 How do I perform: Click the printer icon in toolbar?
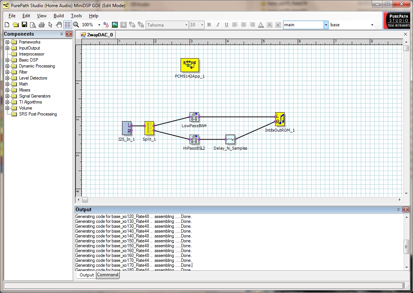[42, 25]
